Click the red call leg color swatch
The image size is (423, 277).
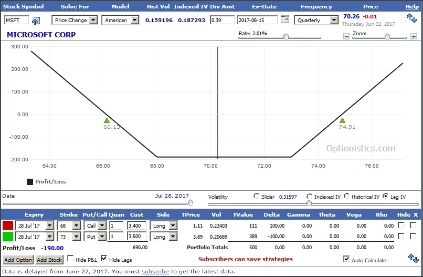8,225
